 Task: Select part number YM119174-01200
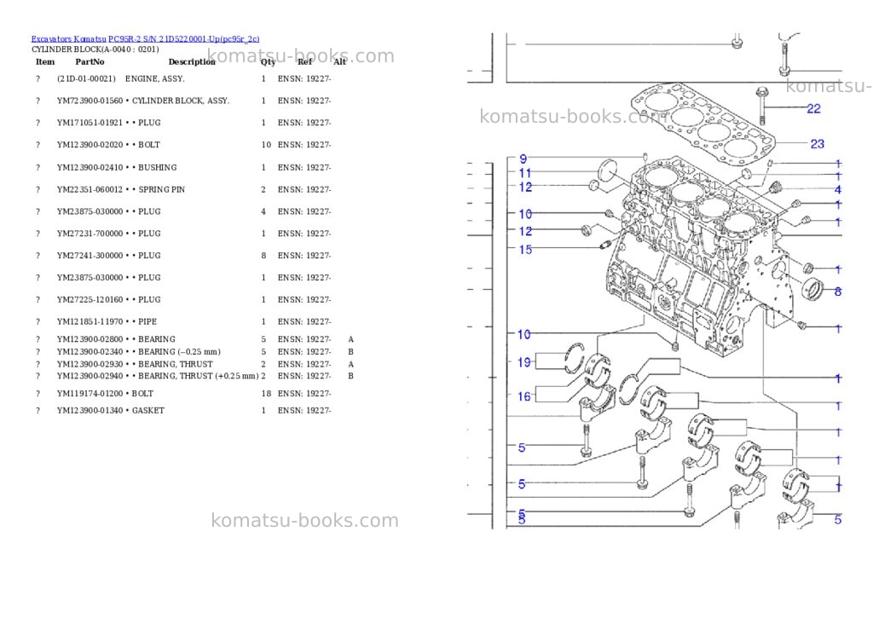[90, 394]
